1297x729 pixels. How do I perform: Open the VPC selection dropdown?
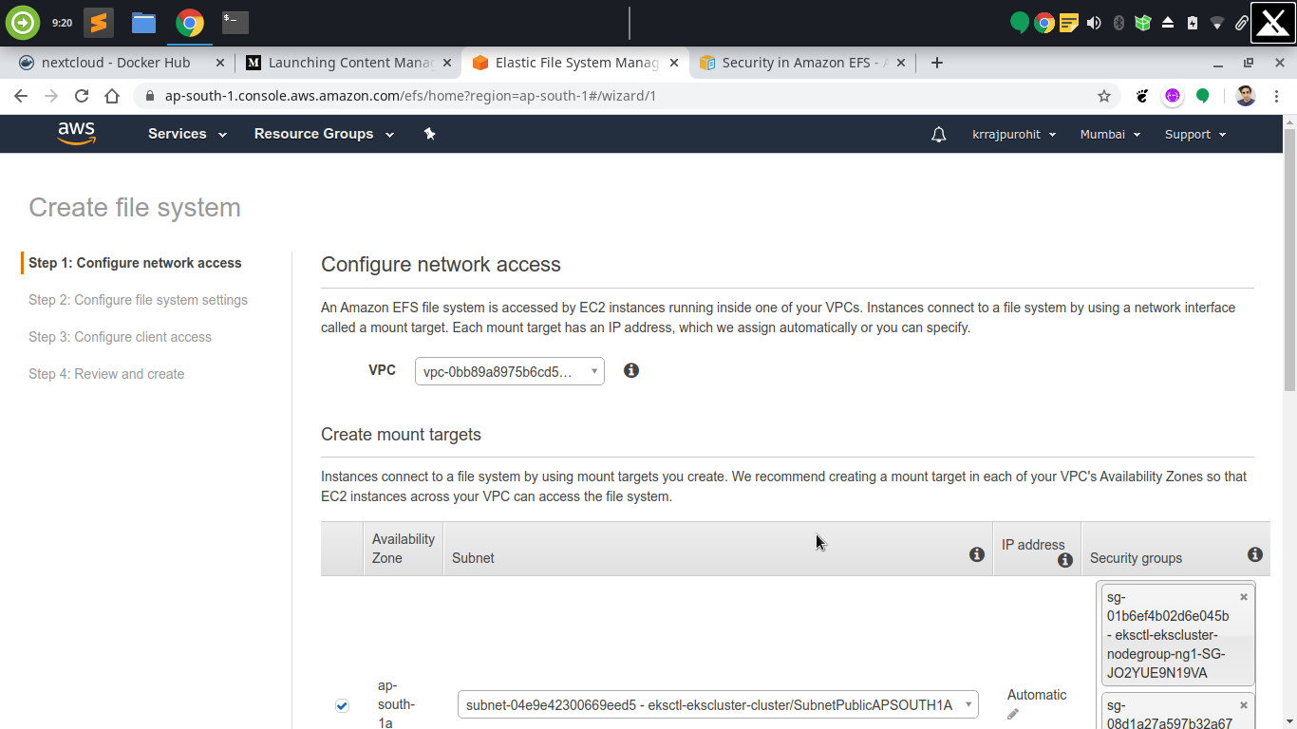point(510,371)
